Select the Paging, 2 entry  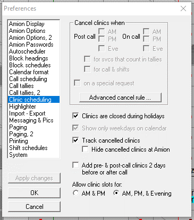pos(33,134)
